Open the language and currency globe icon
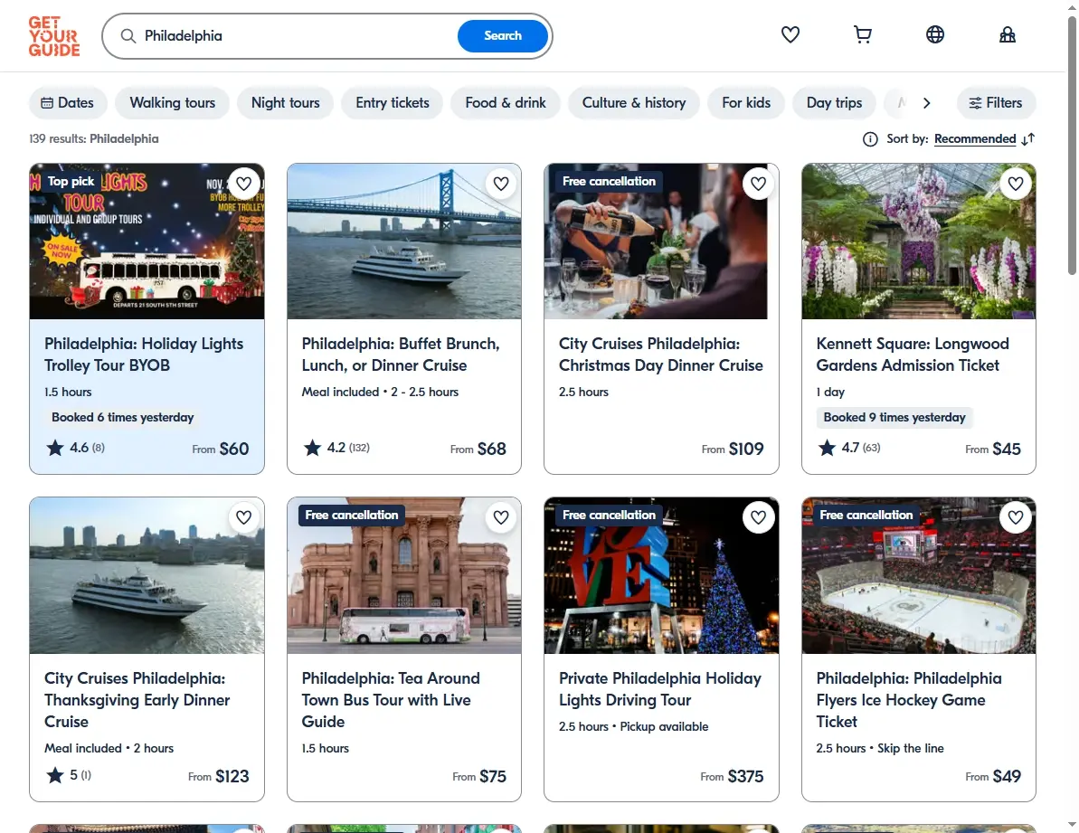The height and width of the screenshot is (833, 1079). pyautogui.click(x=934, y=34)
